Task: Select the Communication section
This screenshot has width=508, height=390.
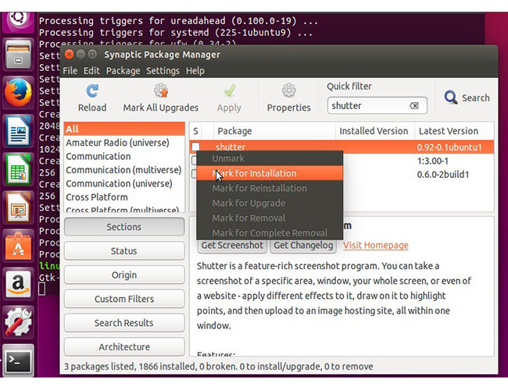Action: coord(124,156)
